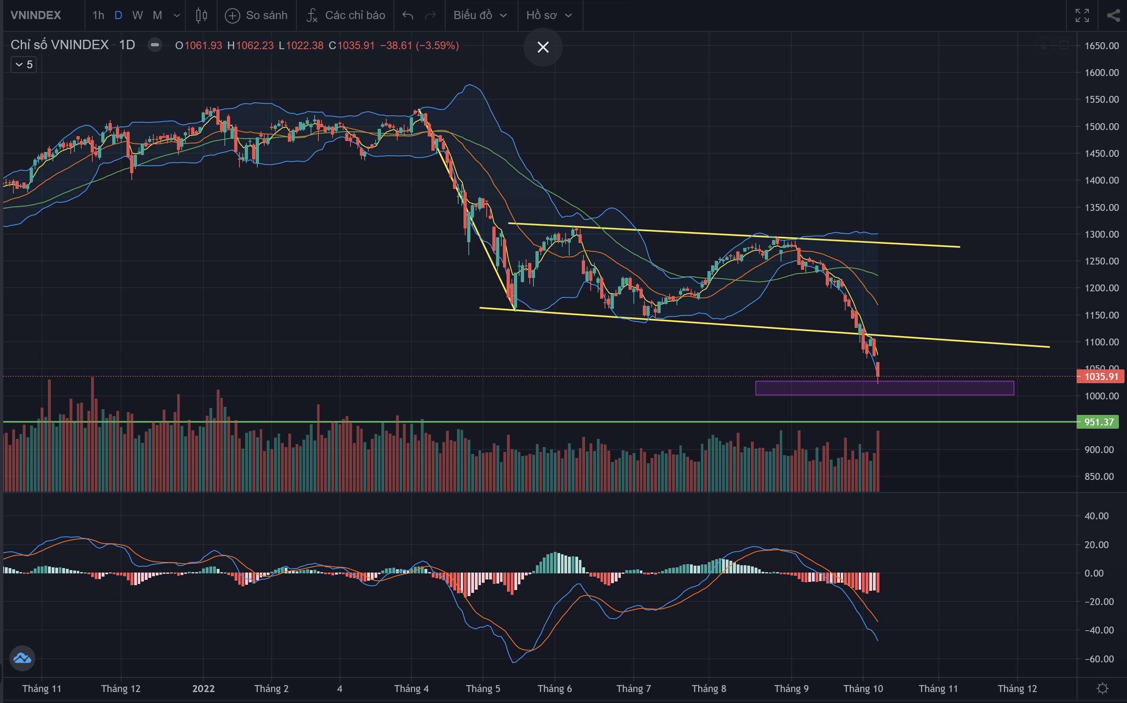Click the 1035.91 current price label
1127x703 pixels.
coord(1100,377)
